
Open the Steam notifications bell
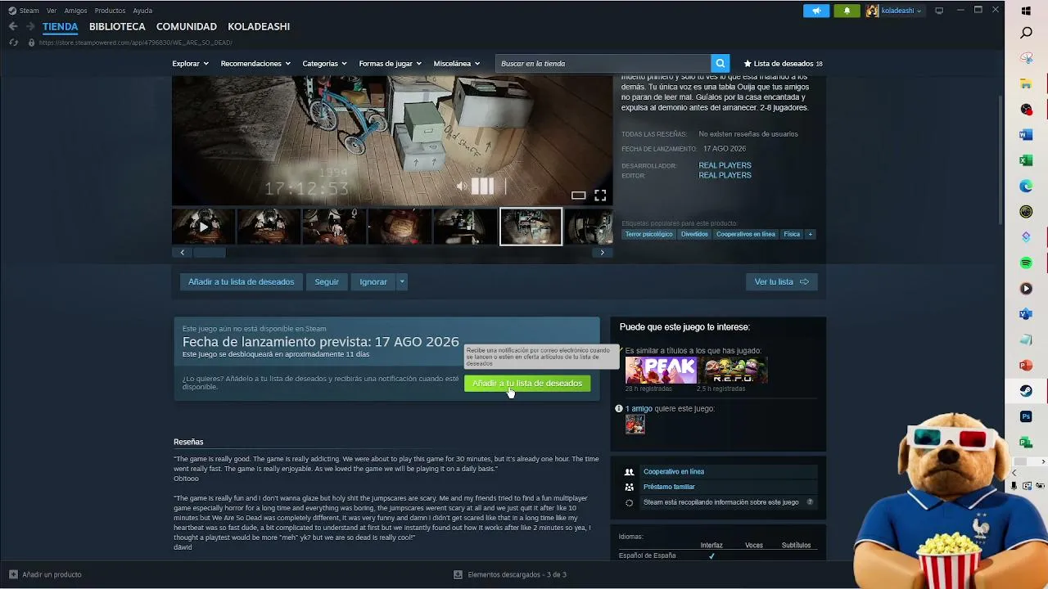(847, 11)
